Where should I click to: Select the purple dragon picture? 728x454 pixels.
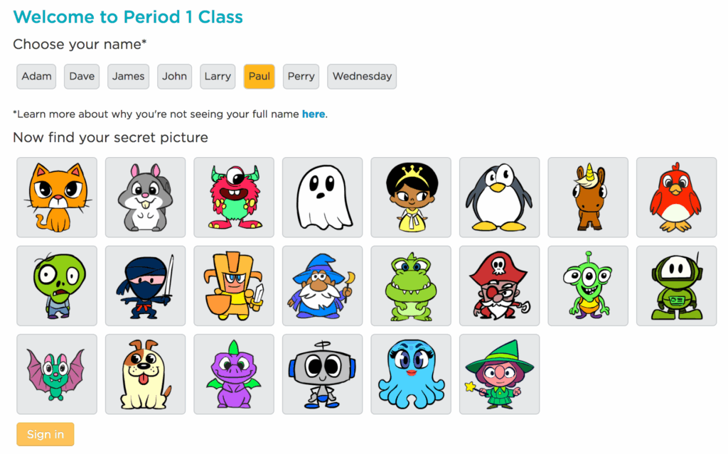pyautogui.click(x=233, y=374)
